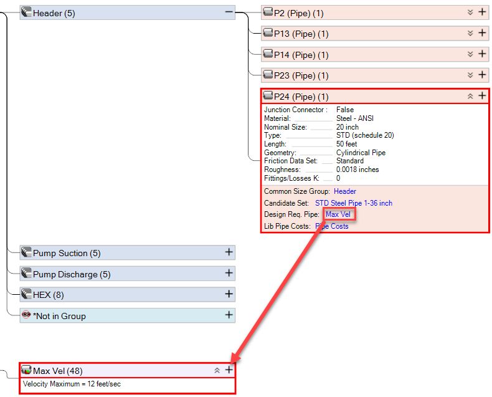Screen dimensions: 492x397
Task: Open the Max Vel design requirement link
Action: 338,214
